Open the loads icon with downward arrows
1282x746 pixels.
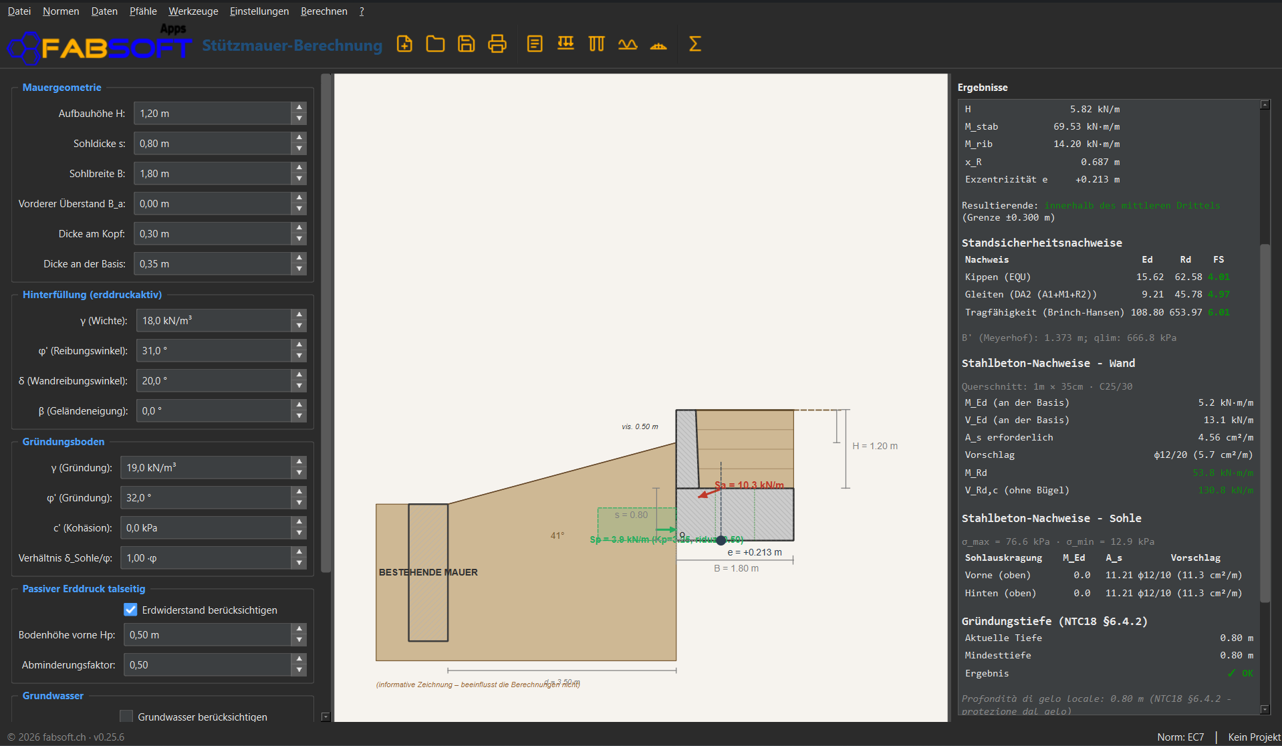(565, 44)
